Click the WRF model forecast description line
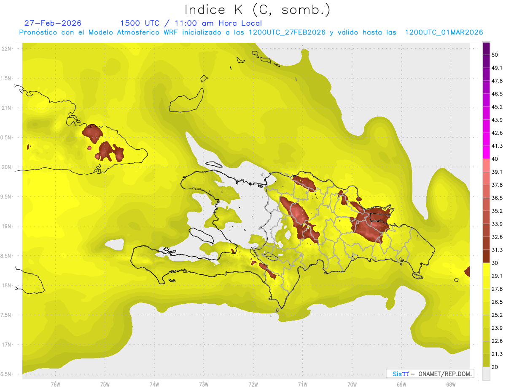Screen dimensions: 506x390 click(x=251, y=32)
